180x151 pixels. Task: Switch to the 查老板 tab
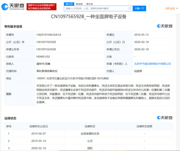(79, 4)
